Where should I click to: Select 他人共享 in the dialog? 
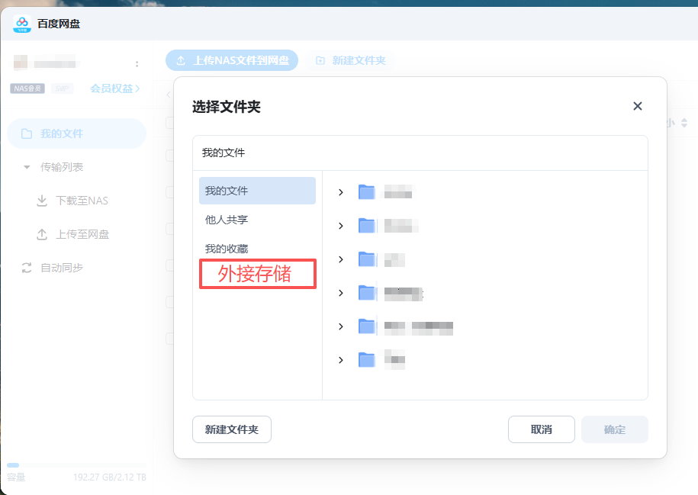(226, 220)
